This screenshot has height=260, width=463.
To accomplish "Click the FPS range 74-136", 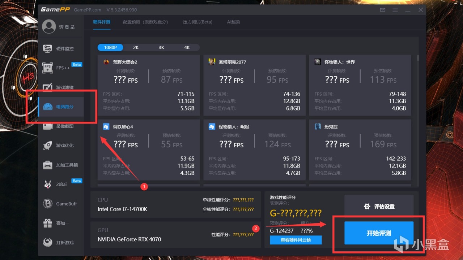I will pyautogui.click(x=292, y=94).
